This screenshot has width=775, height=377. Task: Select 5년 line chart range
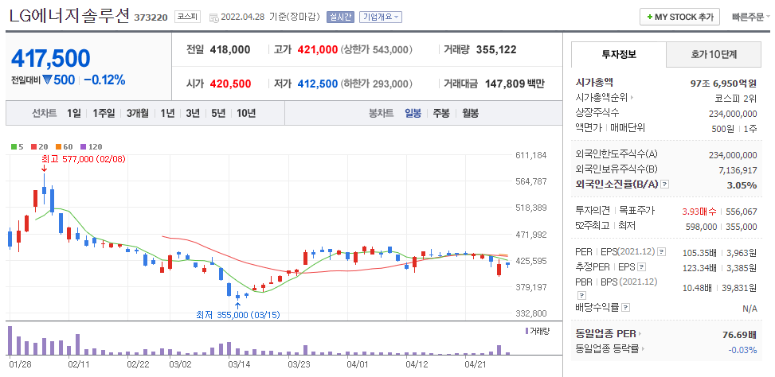tap(218, 113)
